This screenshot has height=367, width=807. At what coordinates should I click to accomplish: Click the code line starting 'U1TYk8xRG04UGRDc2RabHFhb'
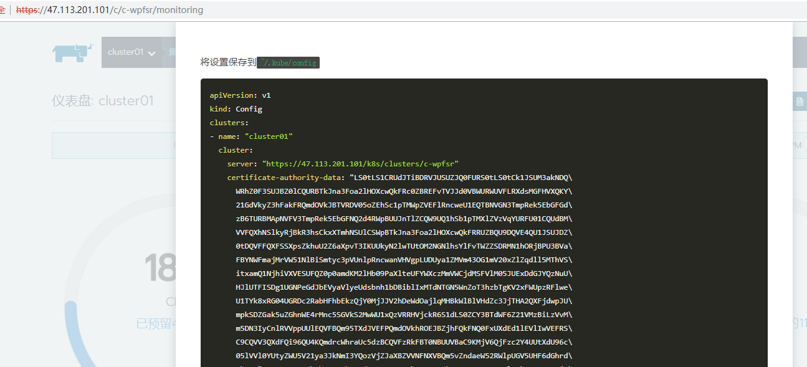click(x=404, y=301)
